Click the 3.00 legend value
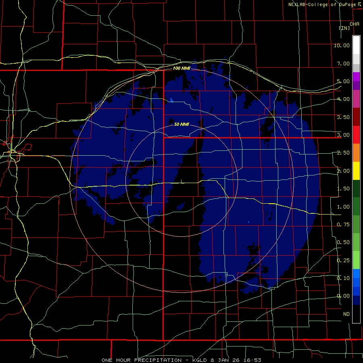This screenshot has width=363, height=363. pos(343,135)
